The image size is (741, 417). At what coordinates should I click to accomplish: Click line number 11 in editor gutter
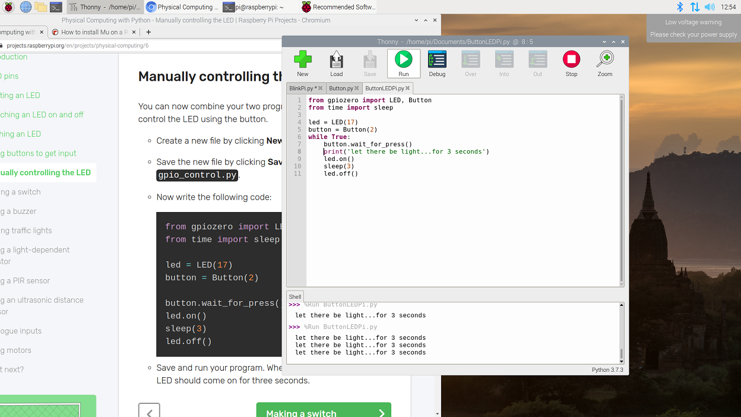coord(297,174)
